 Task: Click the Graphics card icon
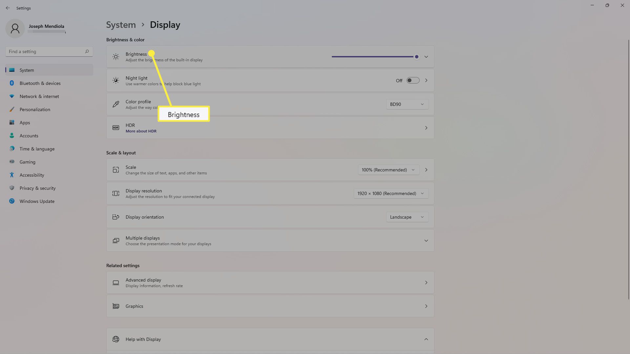[116, 306]
